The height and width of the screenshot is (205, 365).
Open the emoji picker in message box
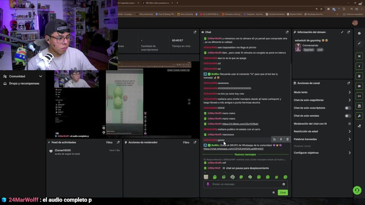coord(283,184)
